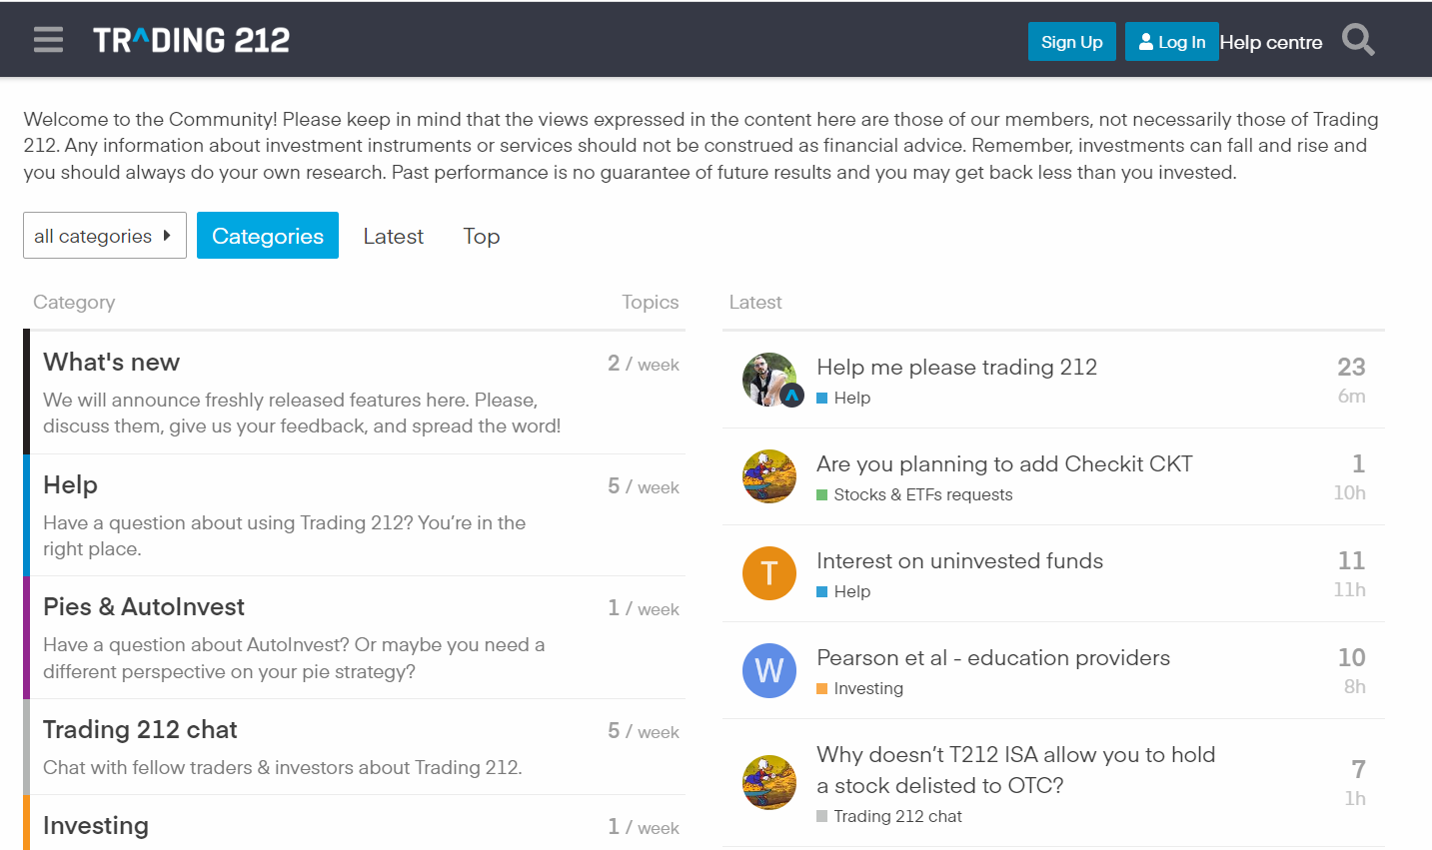Viewport: 1432px width, 850px height.
Task: Open topic Are you planning to add Checkit CKT
Action: (1004, 463)
